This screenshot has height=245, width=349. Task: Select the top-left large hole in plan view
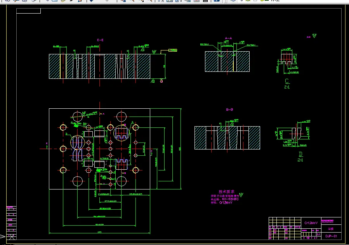[x=78, y=116]
